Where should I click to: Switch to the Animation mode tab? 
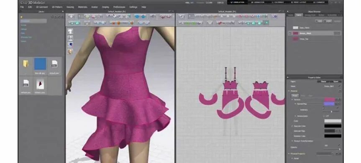[x=257, y=3]
